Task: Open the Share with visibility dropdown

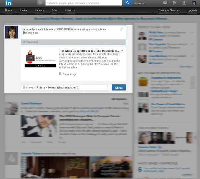Action: coord(65,88)
